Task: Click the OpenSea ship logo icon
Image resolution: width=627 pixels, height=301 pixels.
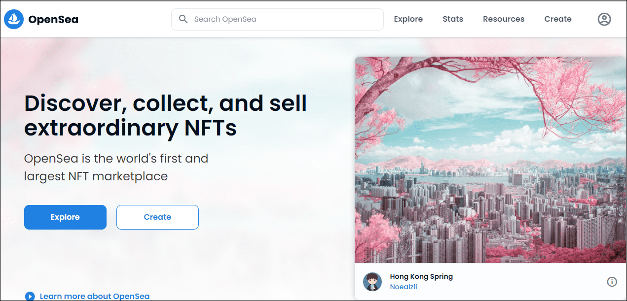Action: click(x=14, y=19)
